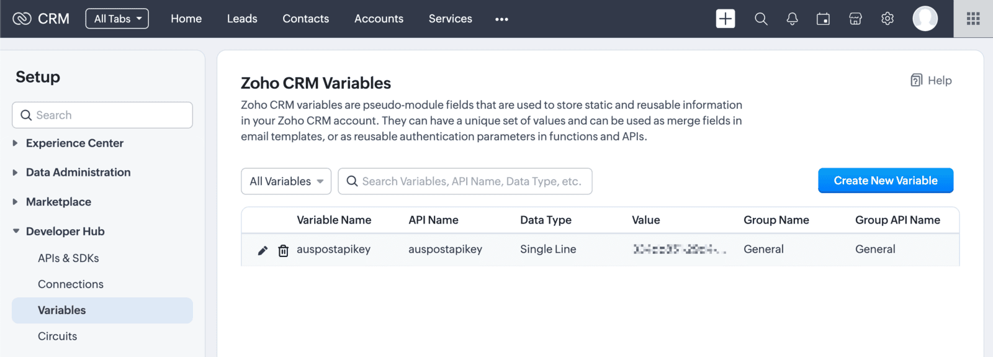Go to the Contacts tab
The image size is (993, 357).
pos(306,19)
